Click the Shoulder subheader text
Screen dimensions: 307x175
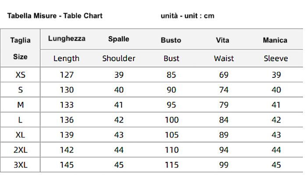[x=118, y=58]
